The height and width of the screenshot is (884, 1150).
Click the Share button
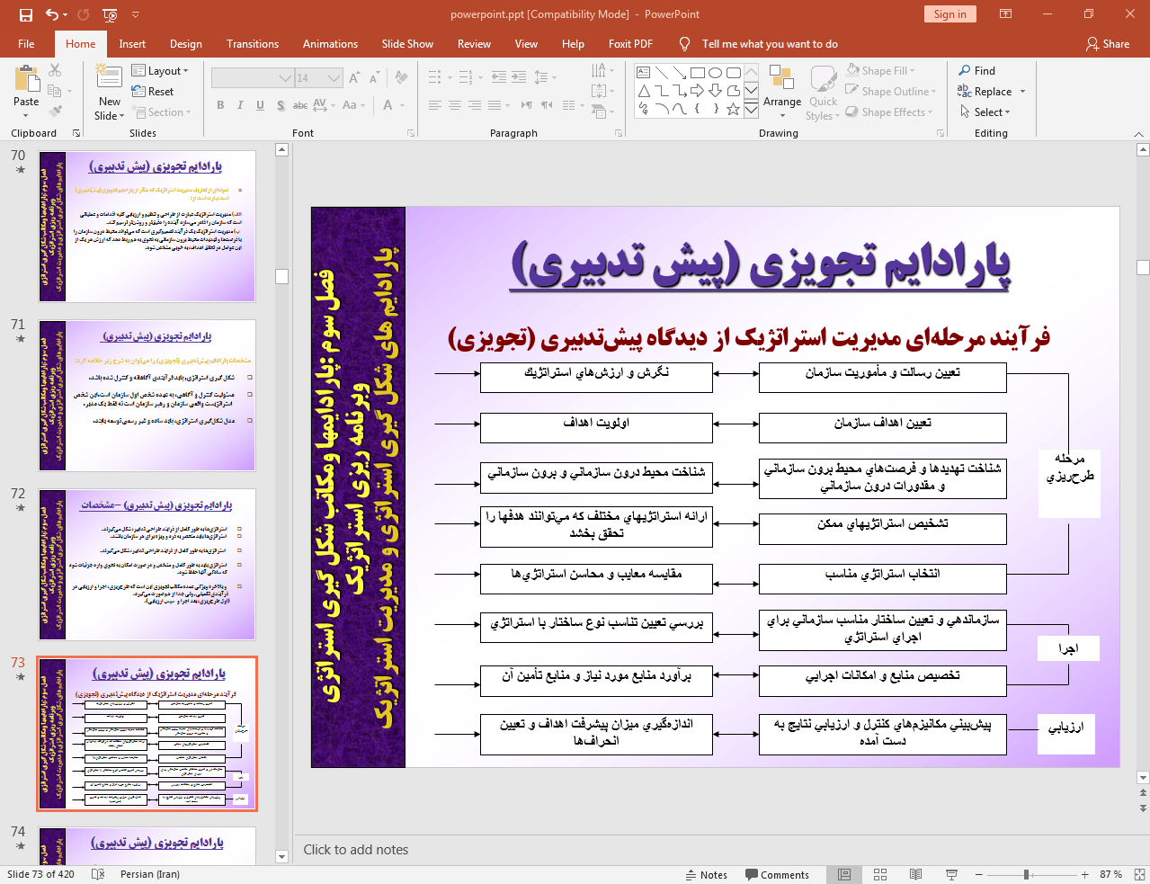click(1108, 44)
